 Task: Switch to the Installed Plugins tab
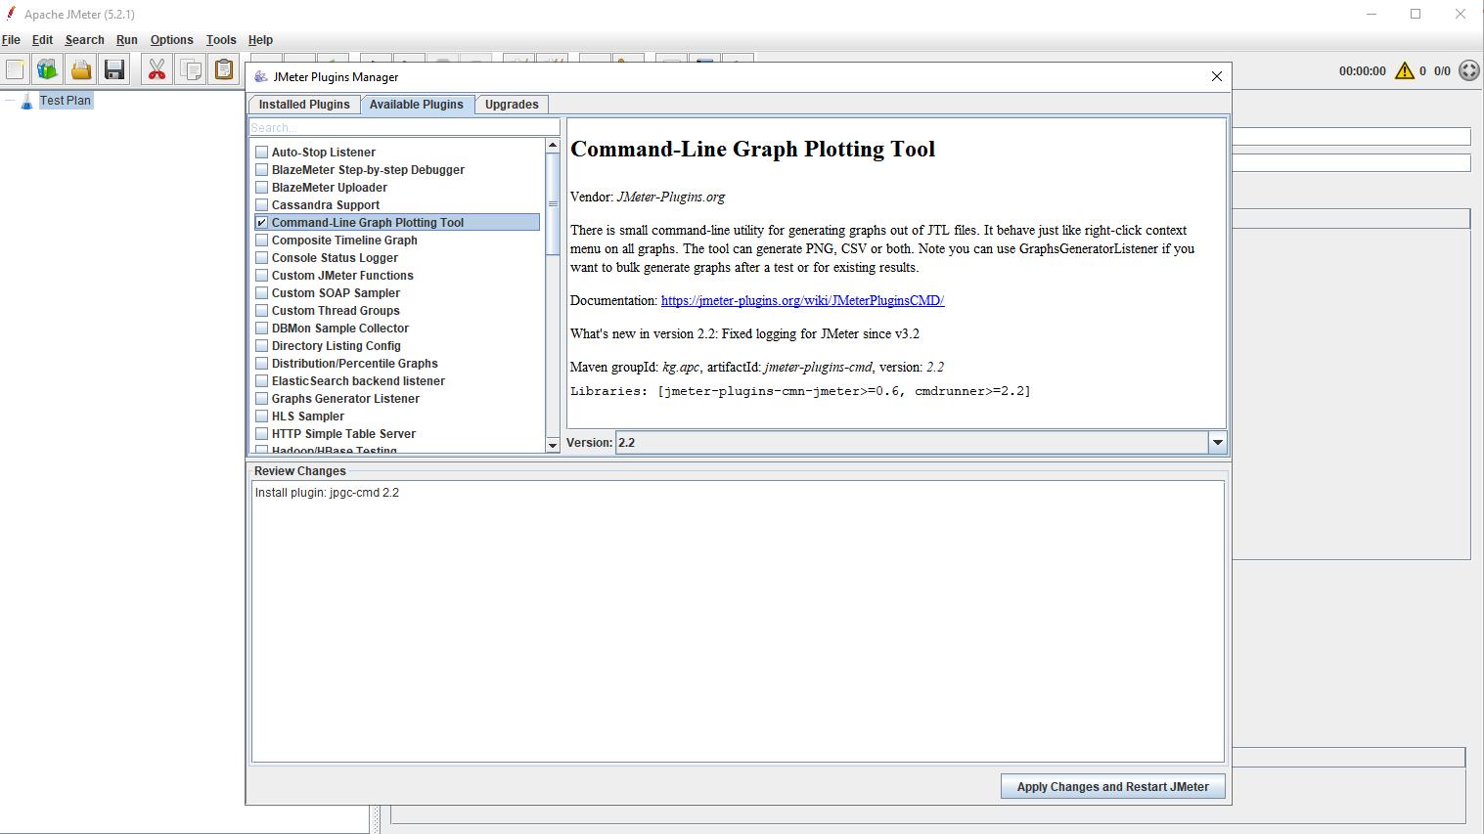pyautogui.click(x=304, y=104)
